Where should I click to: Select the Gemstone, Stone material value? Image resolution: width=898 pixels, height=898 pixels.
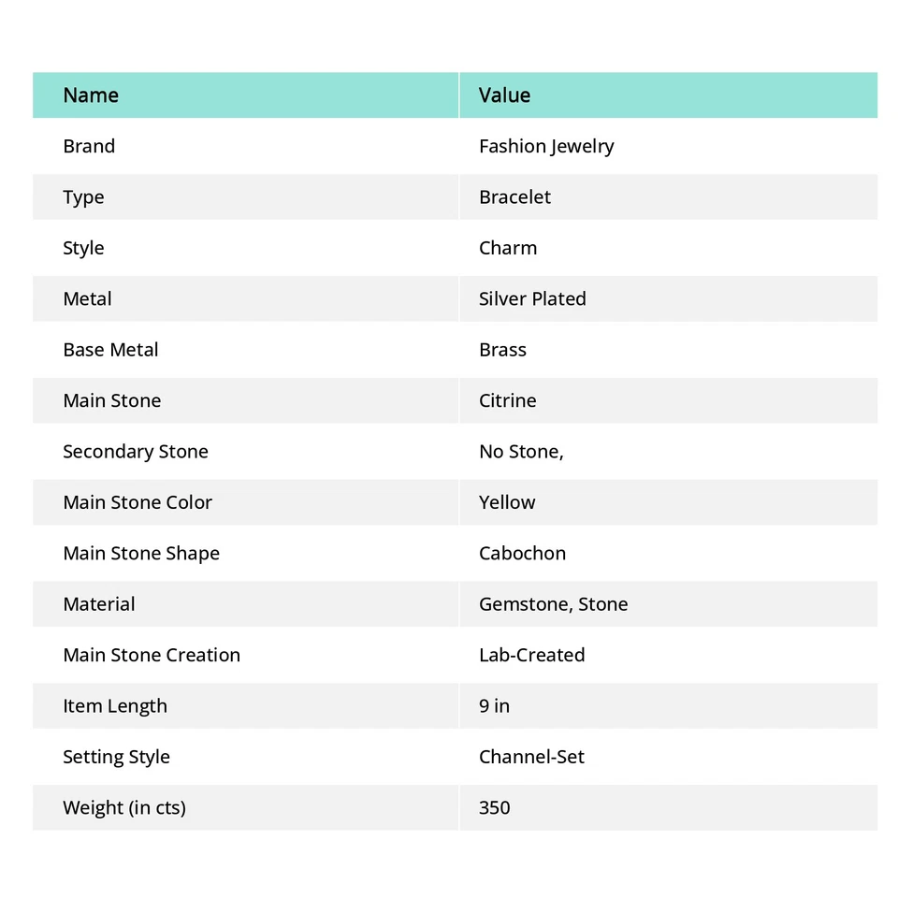coord(553,604)
